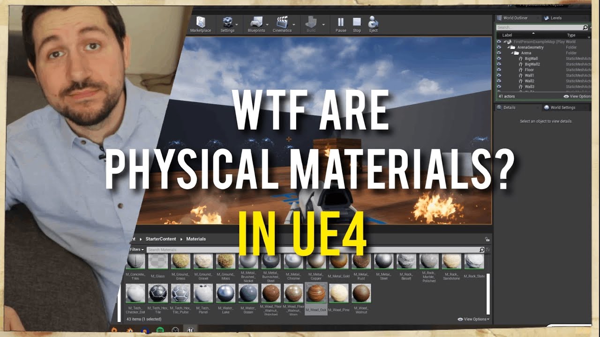Image resolution: width=600 pixels, height=337 pixels.
Task: Select the M_Wood_Walnut material thumbnail
Action: (x=361, y=293)
